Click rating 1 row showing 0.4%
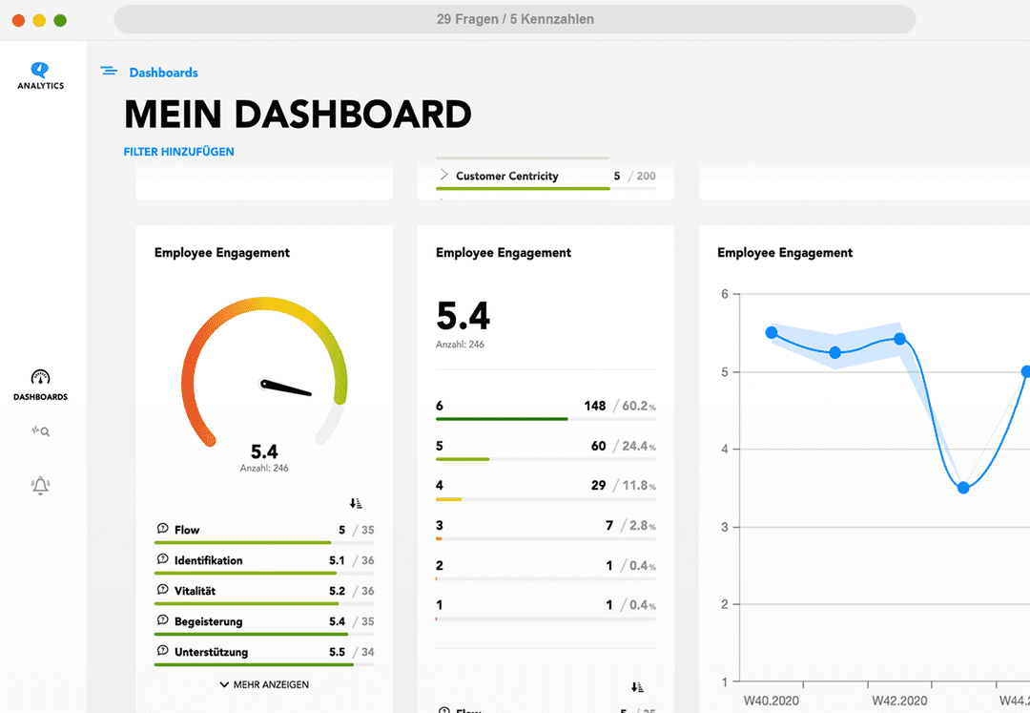1030x713 pixels. pyautogui.click(x=546, y=609)
